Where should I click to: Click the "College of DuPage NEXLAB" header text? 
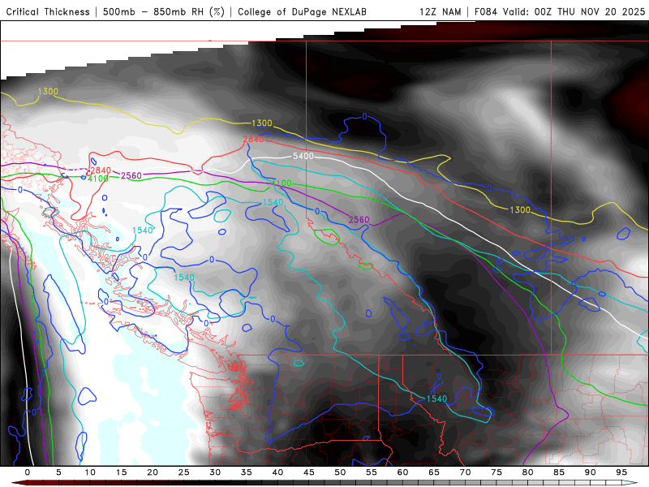[302, 12]
